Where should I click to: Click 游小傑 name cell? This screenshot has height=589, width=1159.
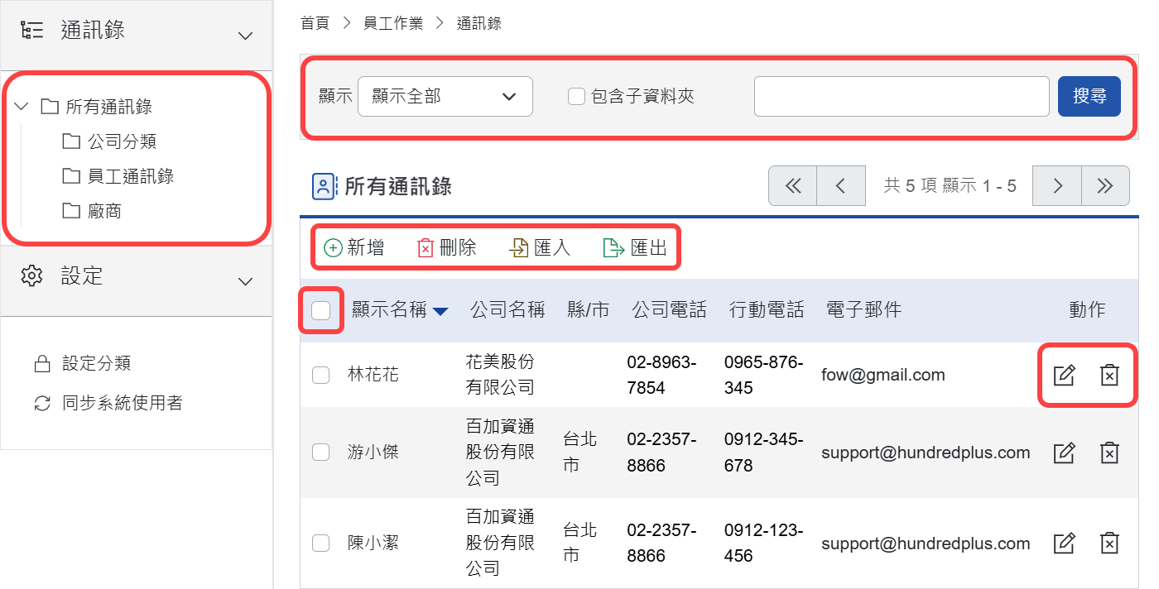coord(373,453)
